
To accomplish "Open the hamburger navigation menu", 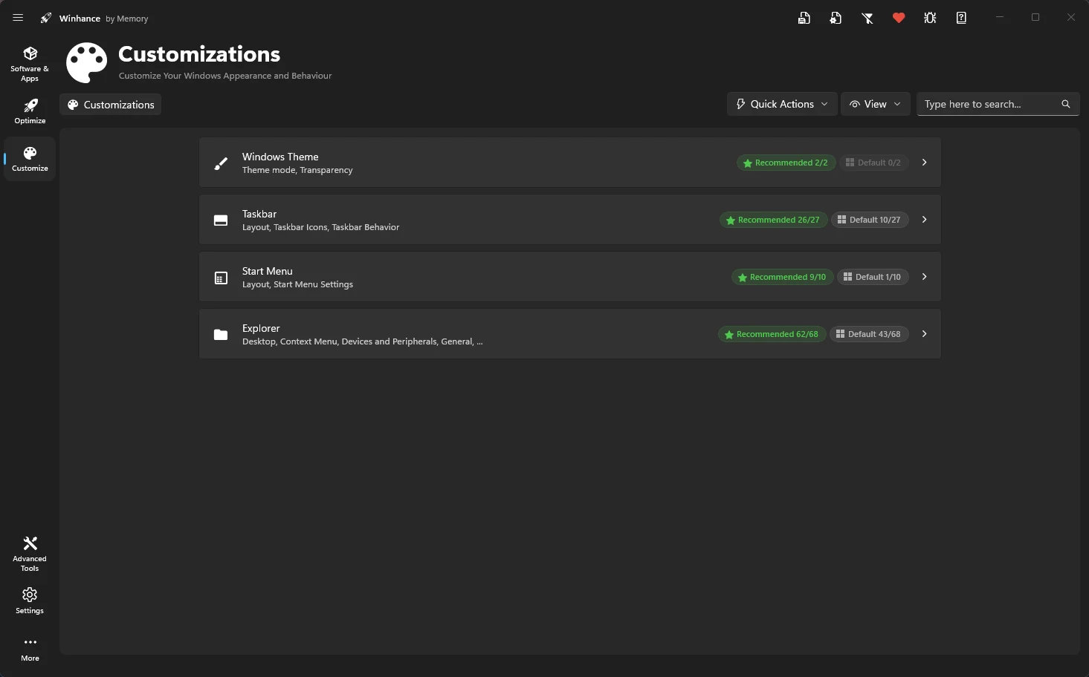I will (18, 18).
